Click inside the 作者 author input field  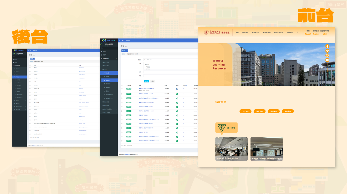[x=171, y=72]
